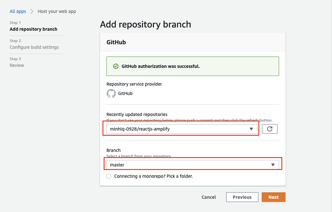Click the refresh repositories icon button
The width and height of the screenshot is (332, 212).
click(x=270, y=129)
